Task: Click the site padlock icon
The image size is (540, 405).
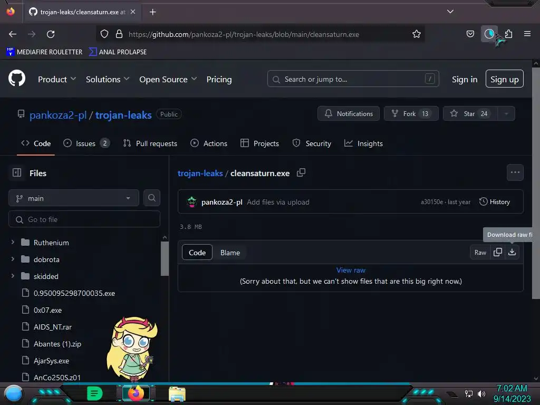Action: tap(119, 34)
